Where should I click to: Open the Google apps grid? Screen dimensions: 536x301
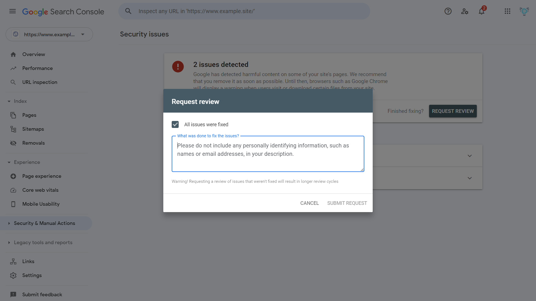[x=508, y=11]
